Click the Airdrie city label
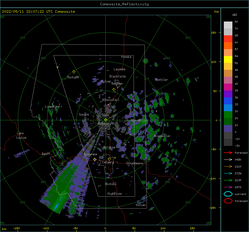The height and width of the screenshot is (232, 249). [x=109, y=147]
